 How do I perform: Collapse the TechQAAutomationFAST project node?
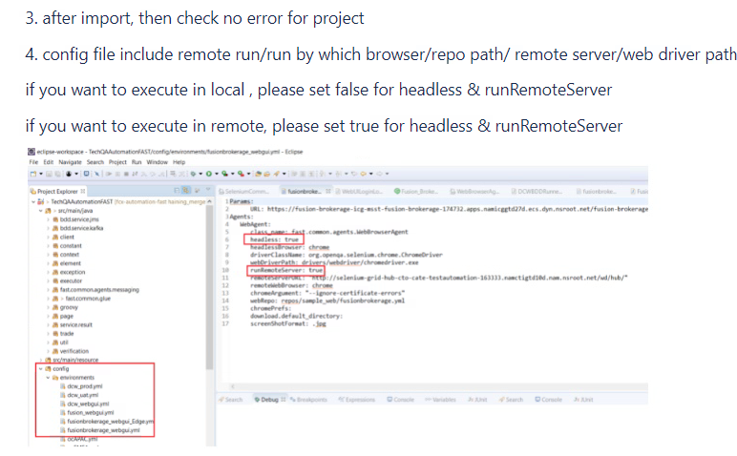[x=33, y=202]
